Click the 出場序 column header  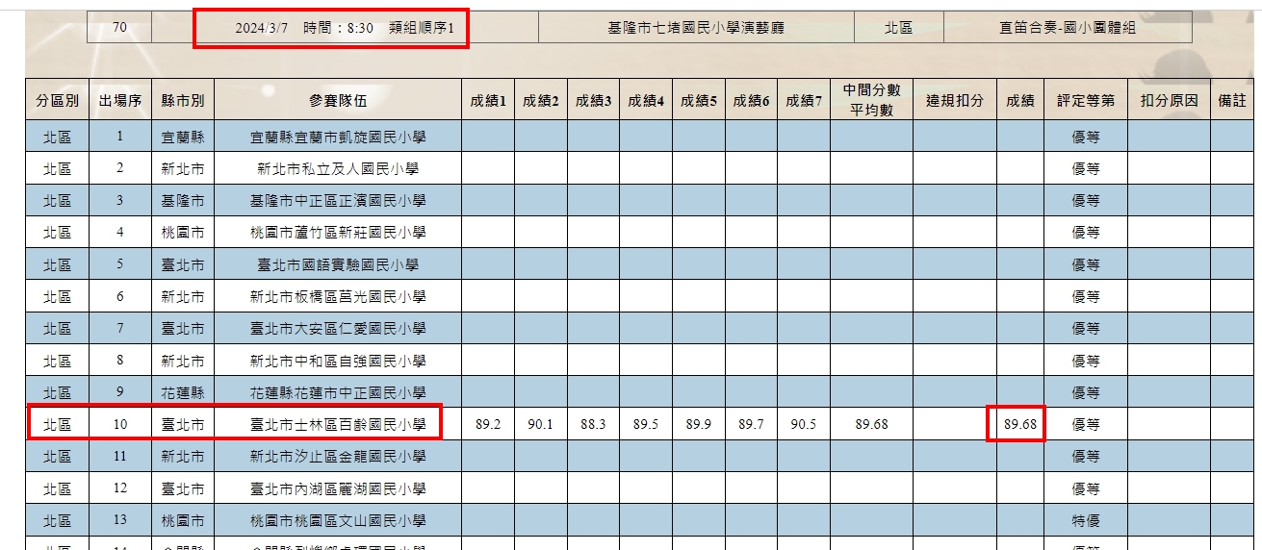pos(120,100)
